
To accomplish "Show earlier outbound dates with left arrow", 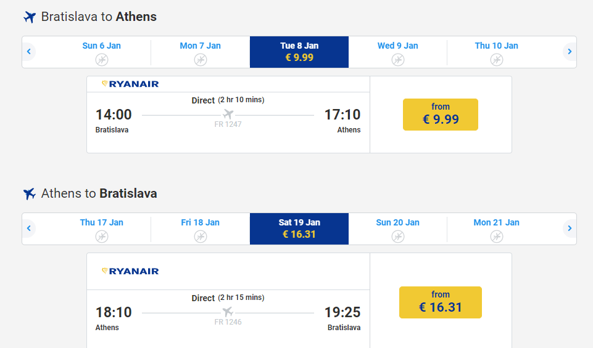I will tap(29, 52).
